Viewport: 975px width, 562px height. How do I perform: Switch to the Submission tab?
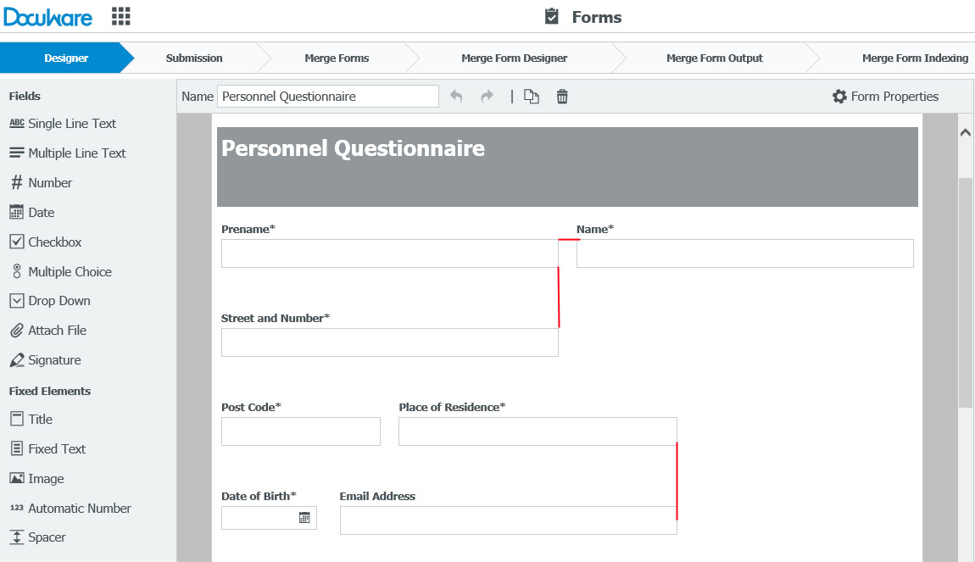[x=193, y=58]
